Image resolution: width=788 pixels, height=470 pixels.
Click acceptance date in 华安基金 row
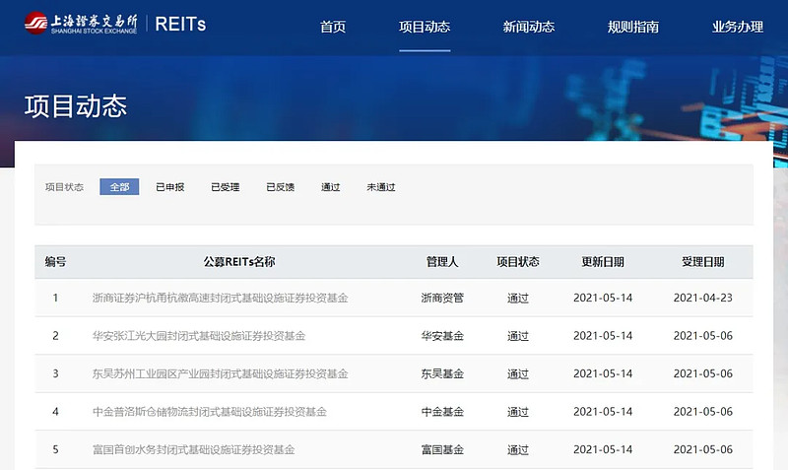tap(703, 336)
